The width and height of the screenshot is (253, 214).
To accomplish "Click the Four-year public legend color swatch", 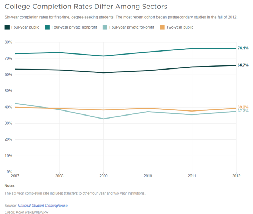I will (7, 27).
